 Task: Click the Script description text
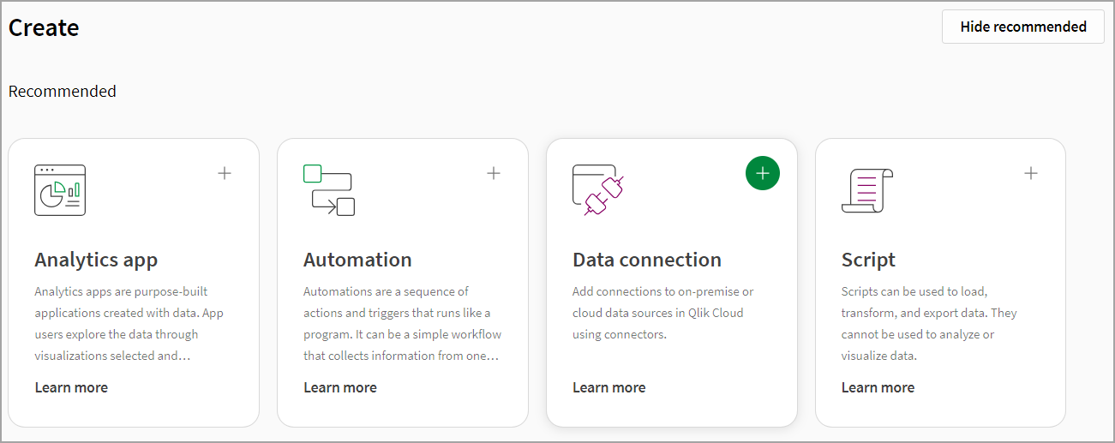(929, 323)
